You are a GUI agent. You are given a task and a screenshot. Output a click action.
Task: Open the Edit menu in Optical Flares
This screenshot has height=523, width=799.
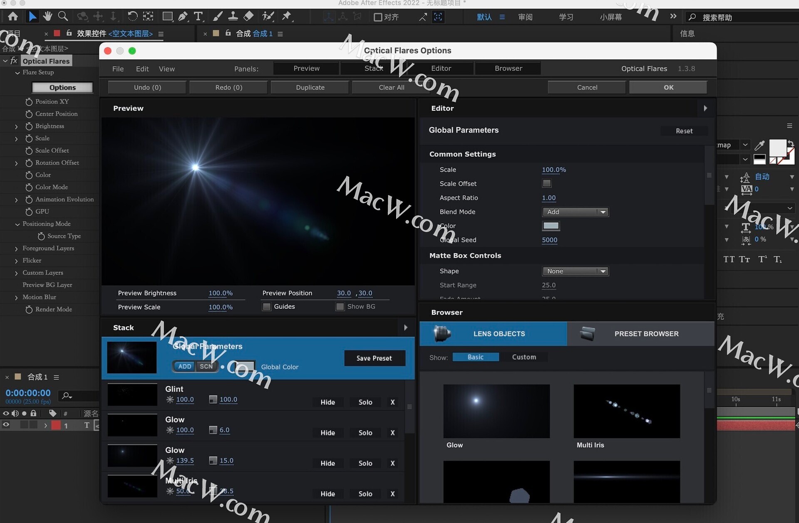coord(142,69)
